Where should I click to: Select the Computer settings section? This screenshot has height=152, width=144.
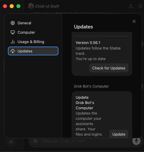point(33,33)
